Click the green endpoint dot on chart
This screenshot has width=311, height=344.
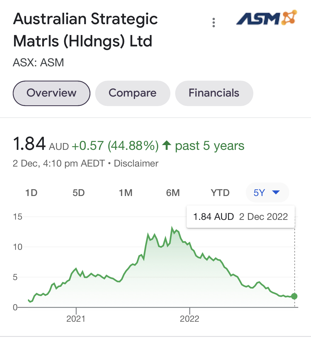point(294,296)
